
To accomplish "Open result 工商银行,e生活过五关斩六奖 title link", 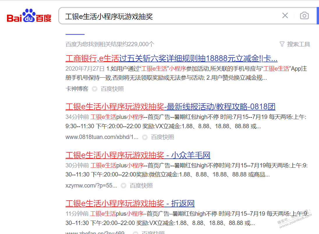I will [171, 58].
